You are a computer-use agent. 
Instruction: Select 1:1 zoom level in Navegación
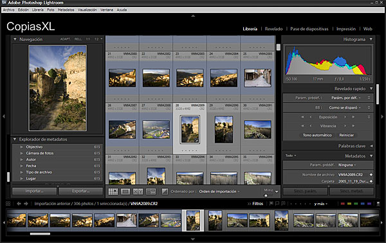pyautogui.click(x=88, y=39)
